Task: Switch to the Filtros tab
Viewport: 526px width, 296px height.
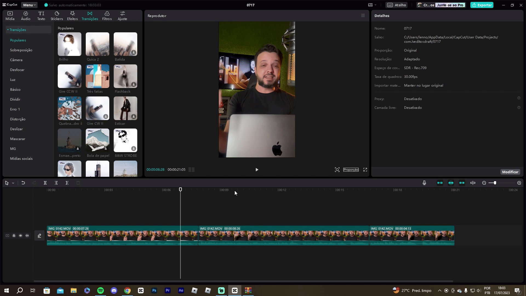Action: tap(107, 16)
